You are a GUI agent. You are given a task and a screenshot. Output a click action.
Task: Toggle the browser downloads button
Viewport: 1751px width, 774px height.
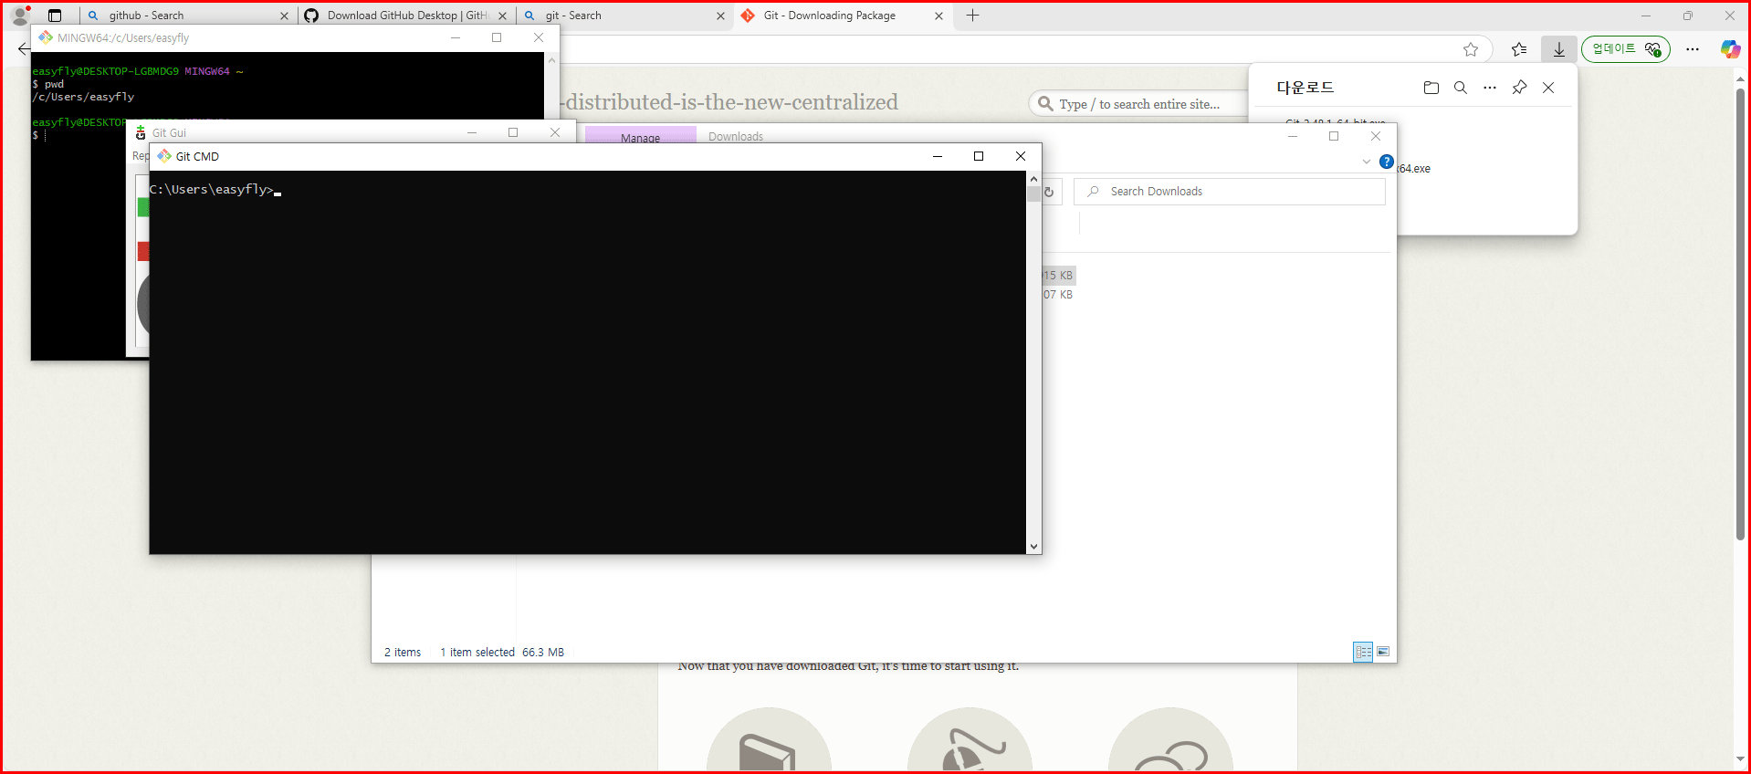point(1559,49)
